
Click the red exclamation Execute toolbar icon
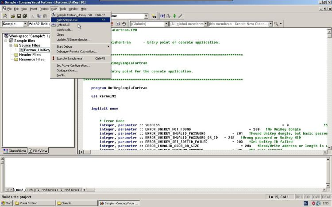click(x=112, y=24)
